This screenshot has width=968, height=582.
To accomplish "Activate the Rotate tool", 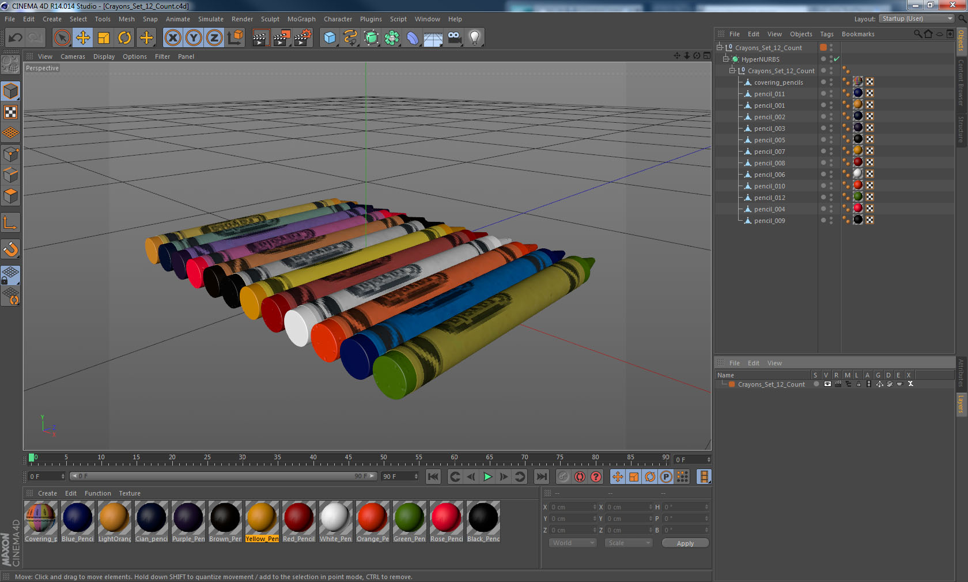I will (x=124, y=38).
